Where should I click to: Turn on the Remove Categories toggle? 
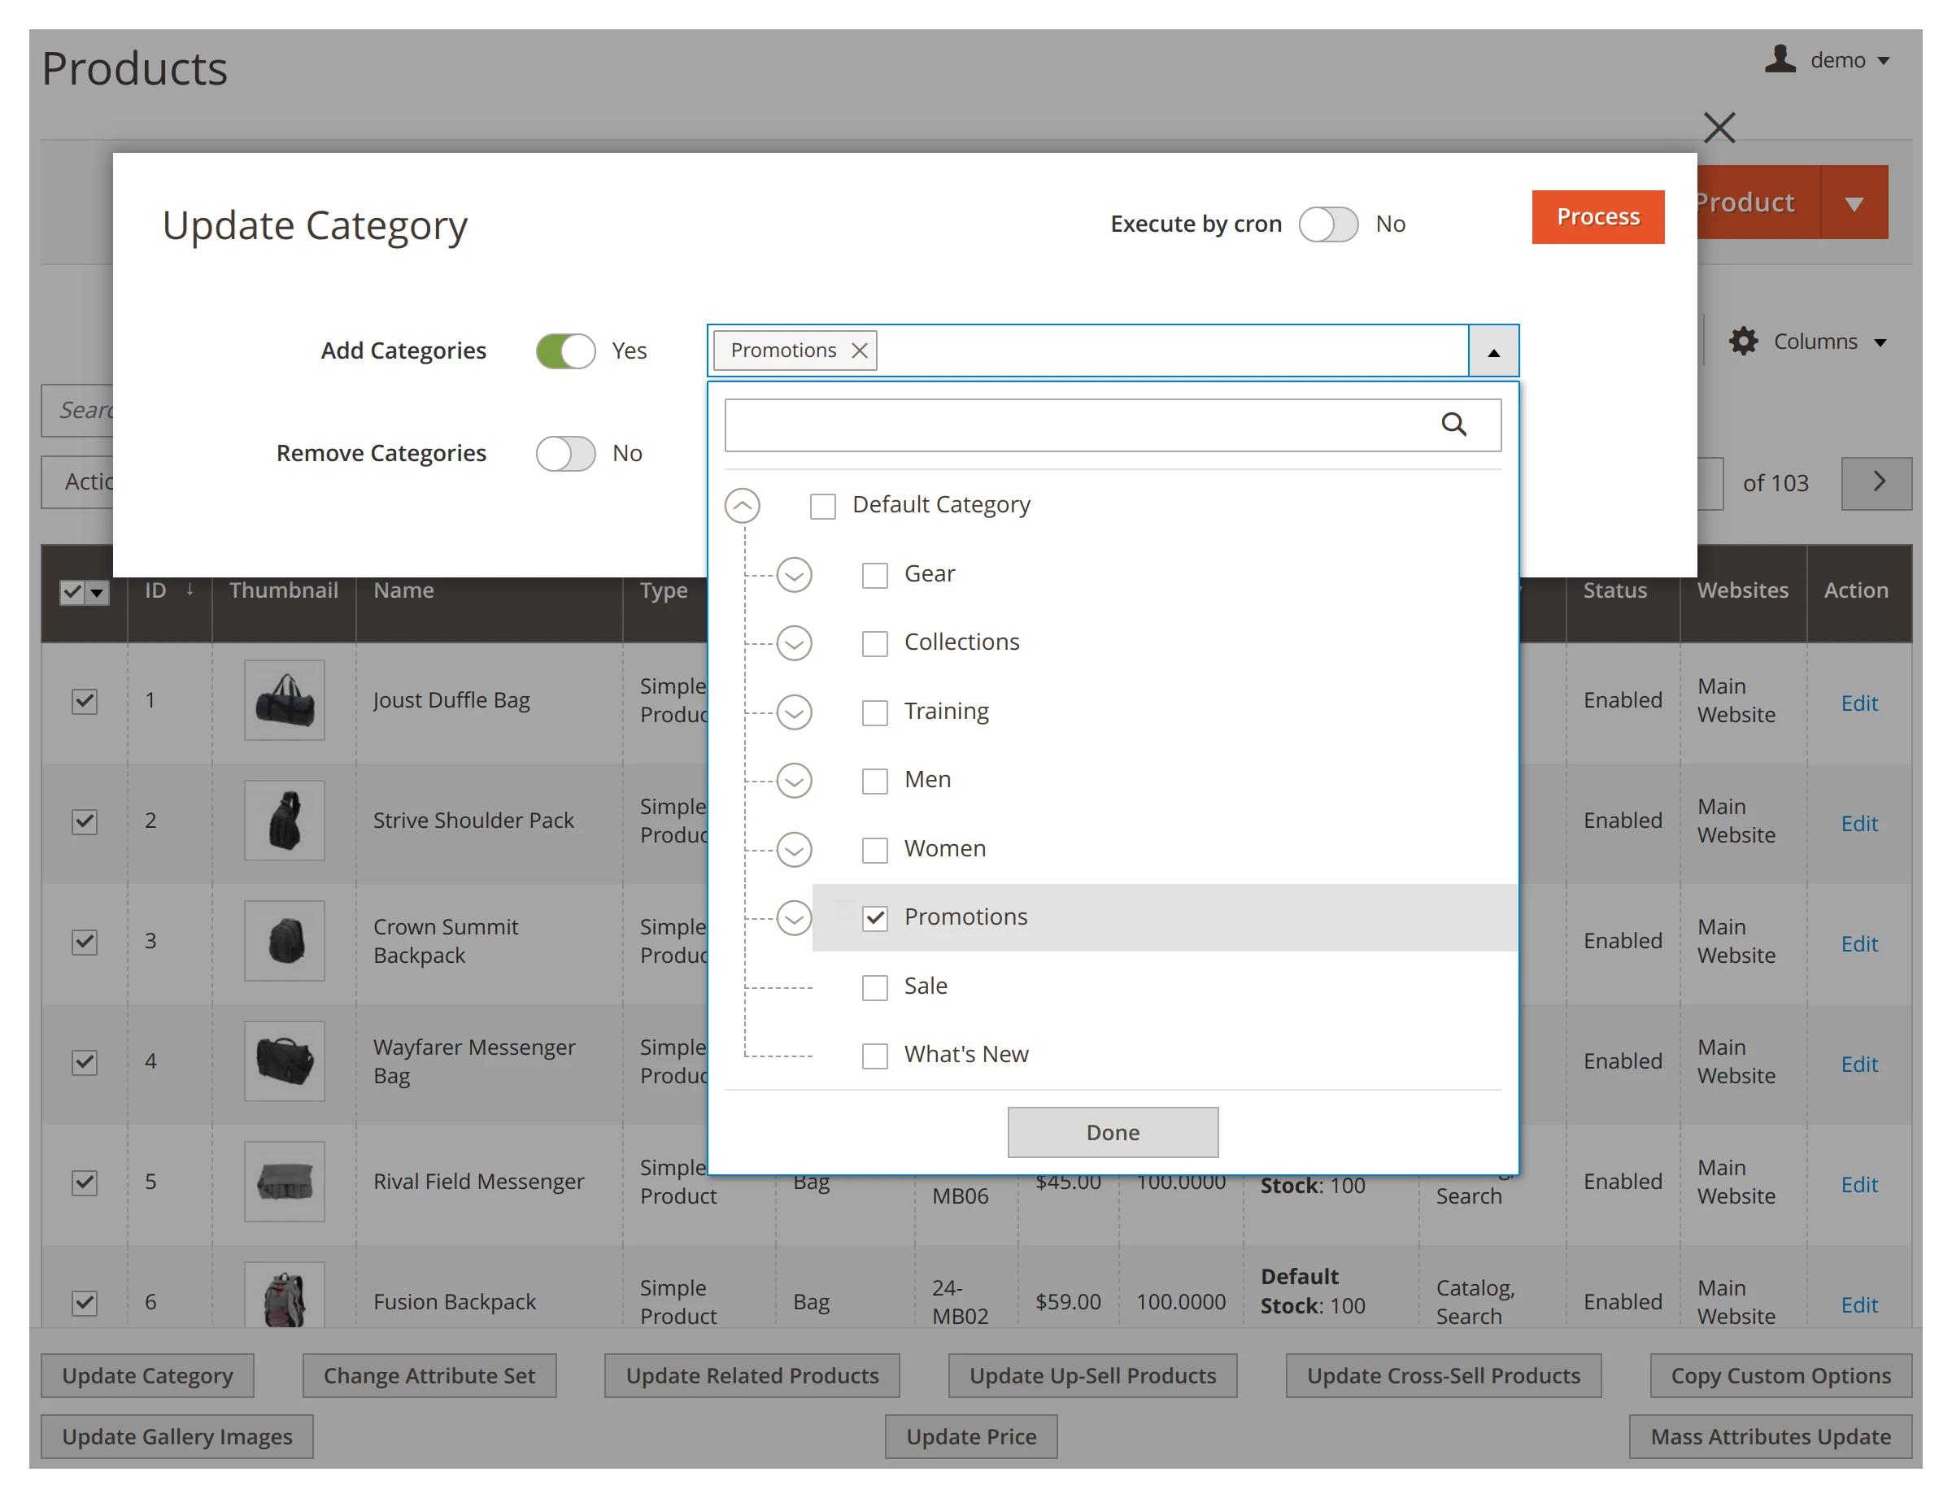pos(565,454)
